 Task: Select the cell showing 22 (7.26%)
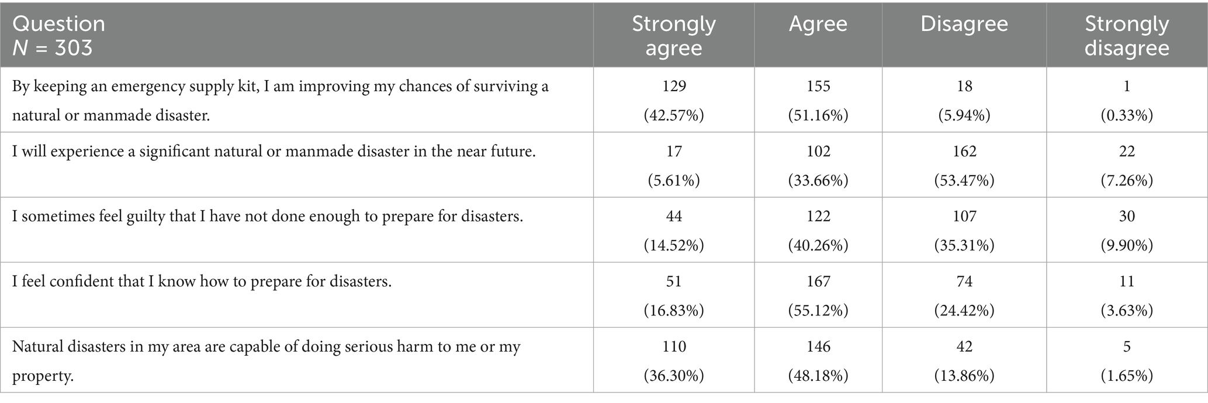click(x=1126, y=165)
